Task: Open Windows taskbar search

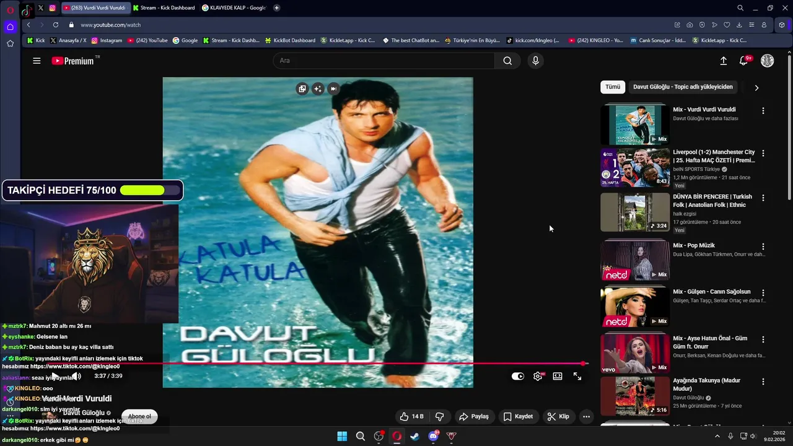Action: point(361,436)
